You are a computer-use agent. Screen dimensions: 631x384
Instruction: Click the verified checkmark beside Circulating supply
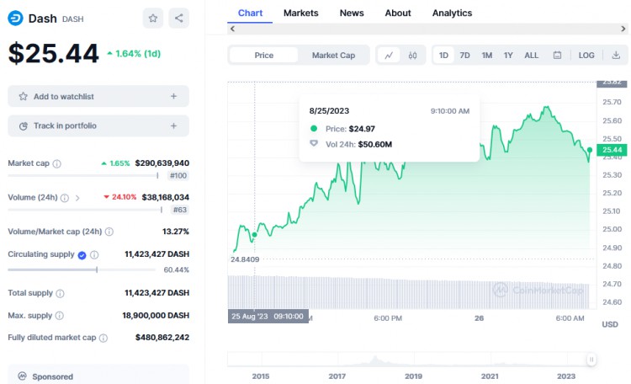click(x=82, y=255)
